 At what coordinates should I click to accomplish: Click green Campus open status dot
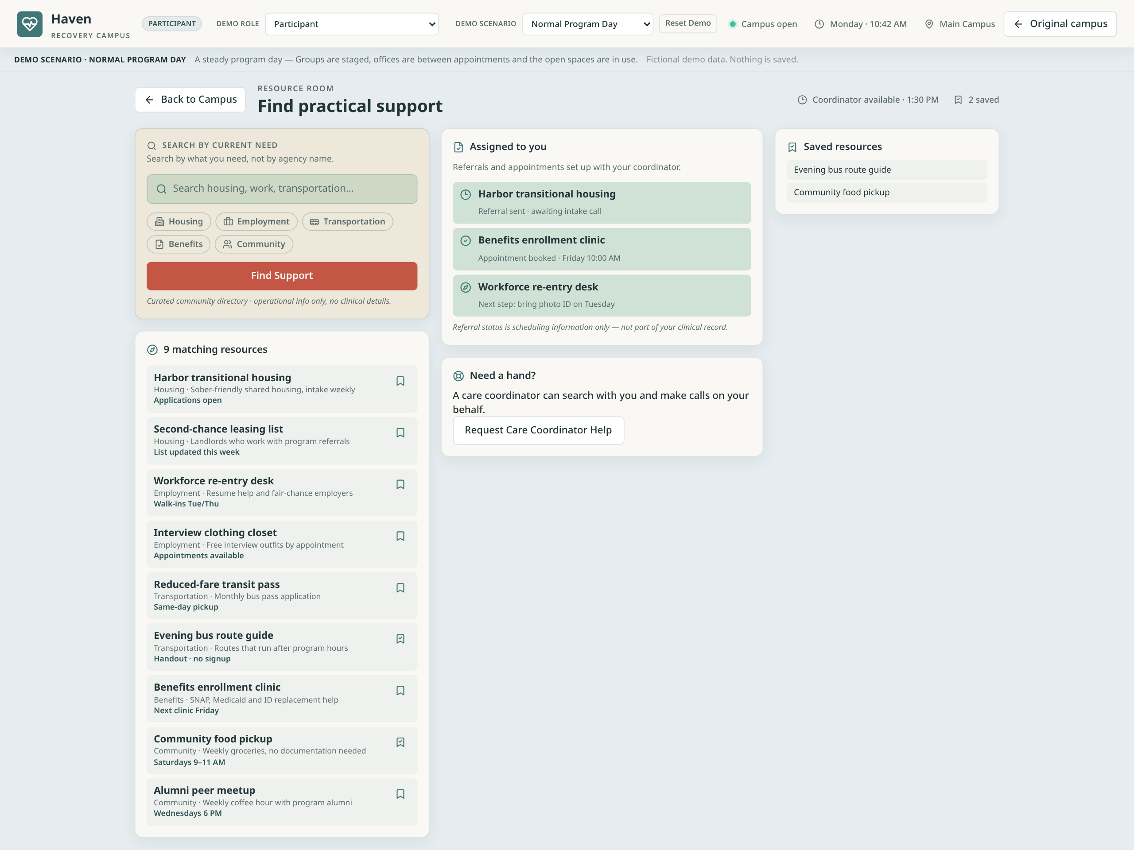pos(733,24)
